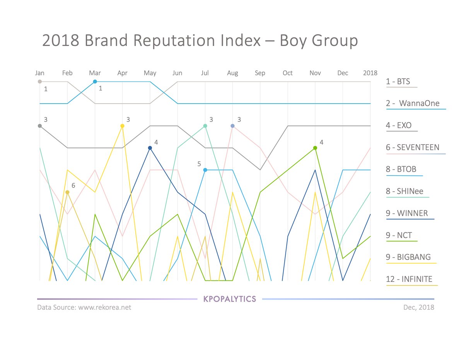Click the green November rank 4 data point
Viewport: 464px width, 348px height.
(315, 148)
